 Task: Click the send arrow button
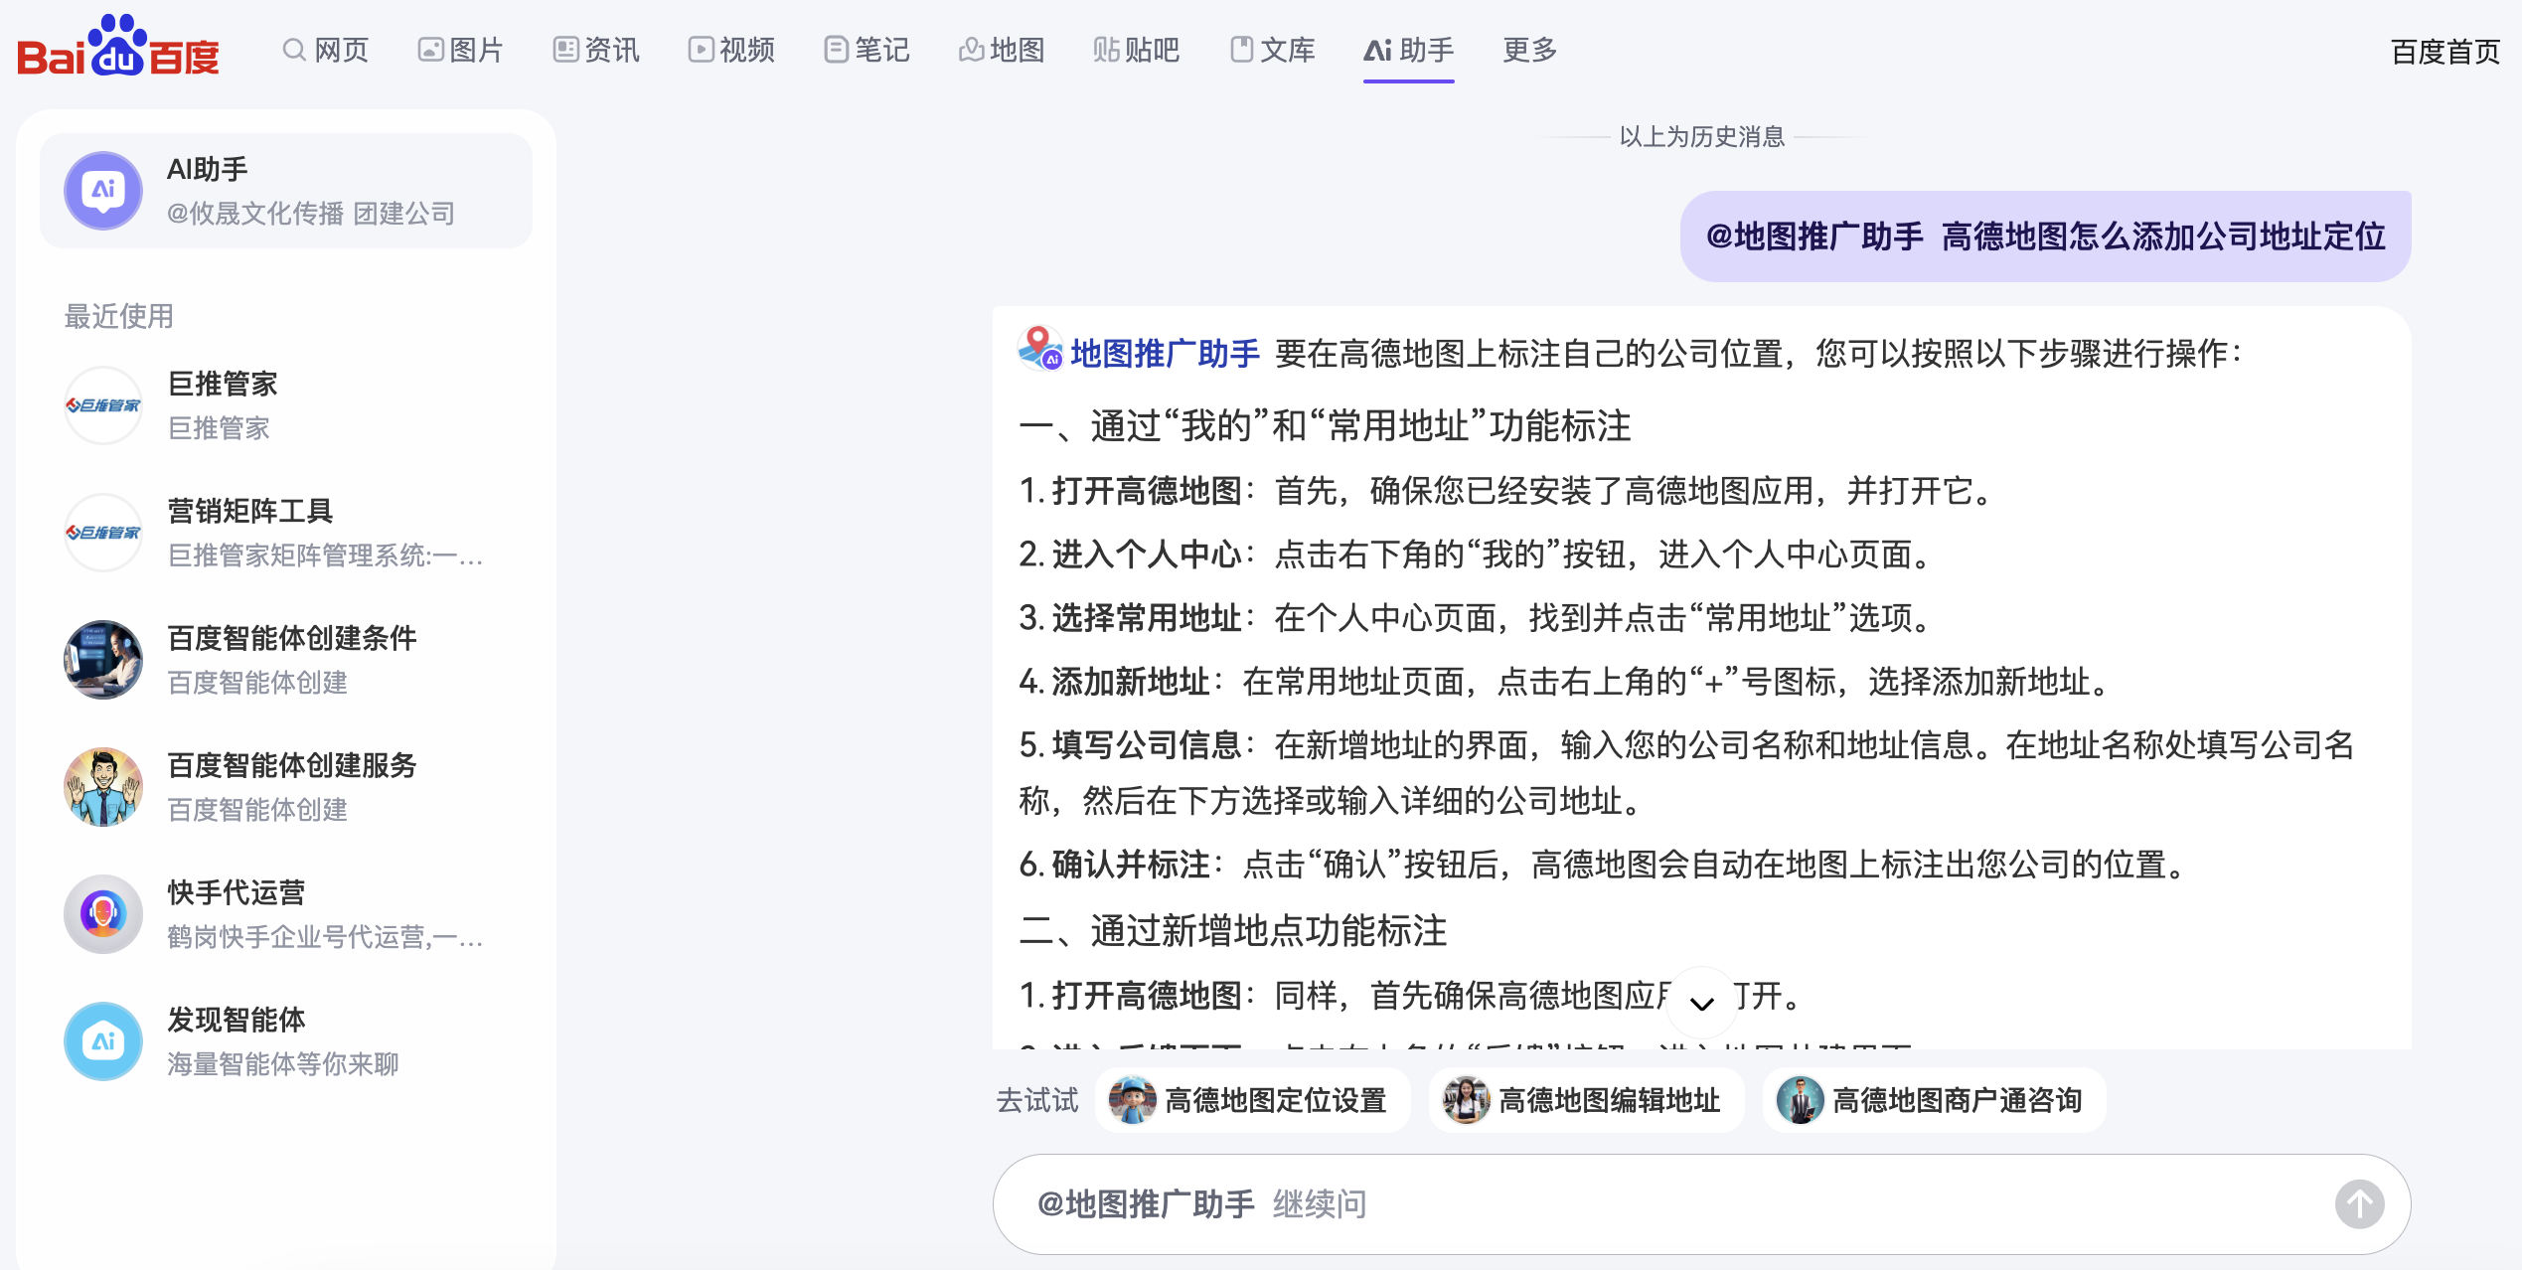[2358, 1203]
